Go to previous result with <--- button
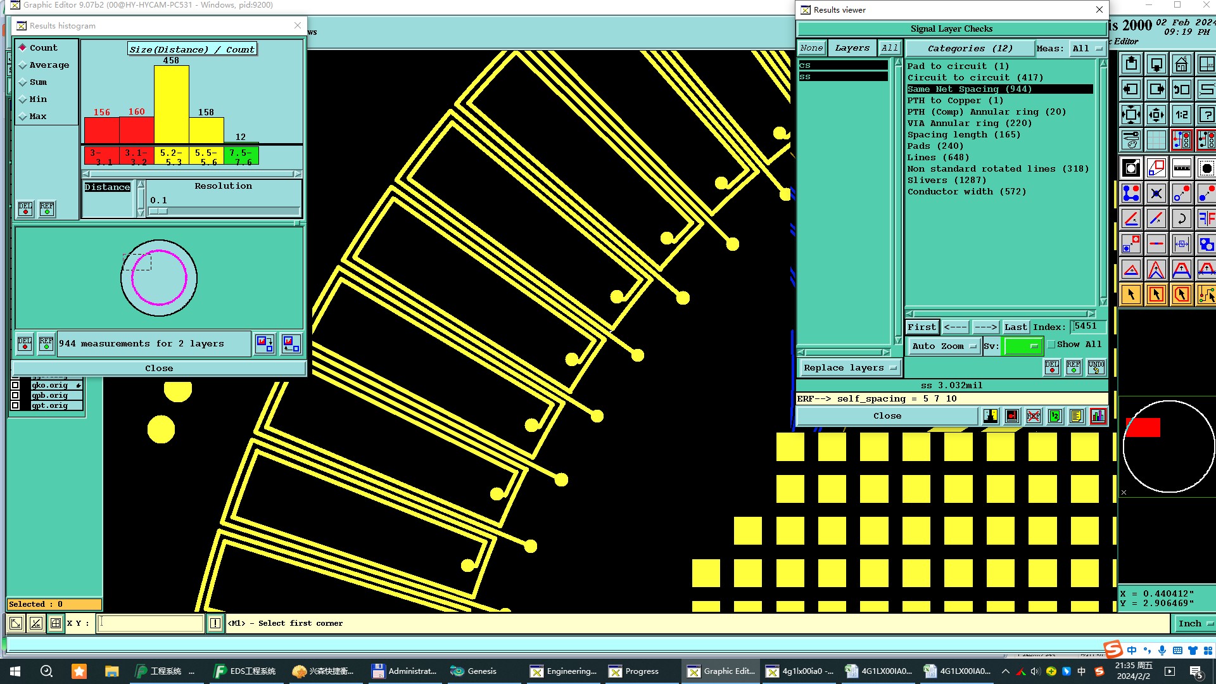This screenshot has height=684, width=1216. click(x=955, y=327)
